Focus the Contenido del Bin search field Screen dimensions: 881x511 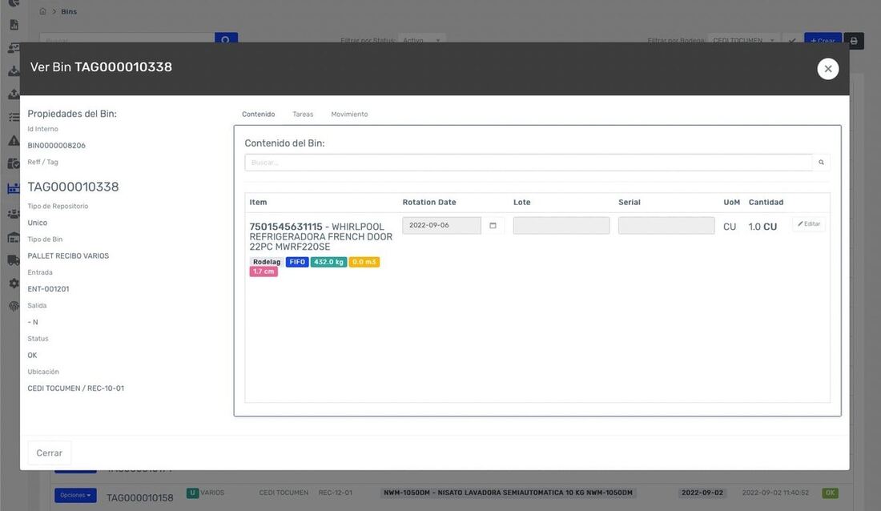[x=529, y=163]
